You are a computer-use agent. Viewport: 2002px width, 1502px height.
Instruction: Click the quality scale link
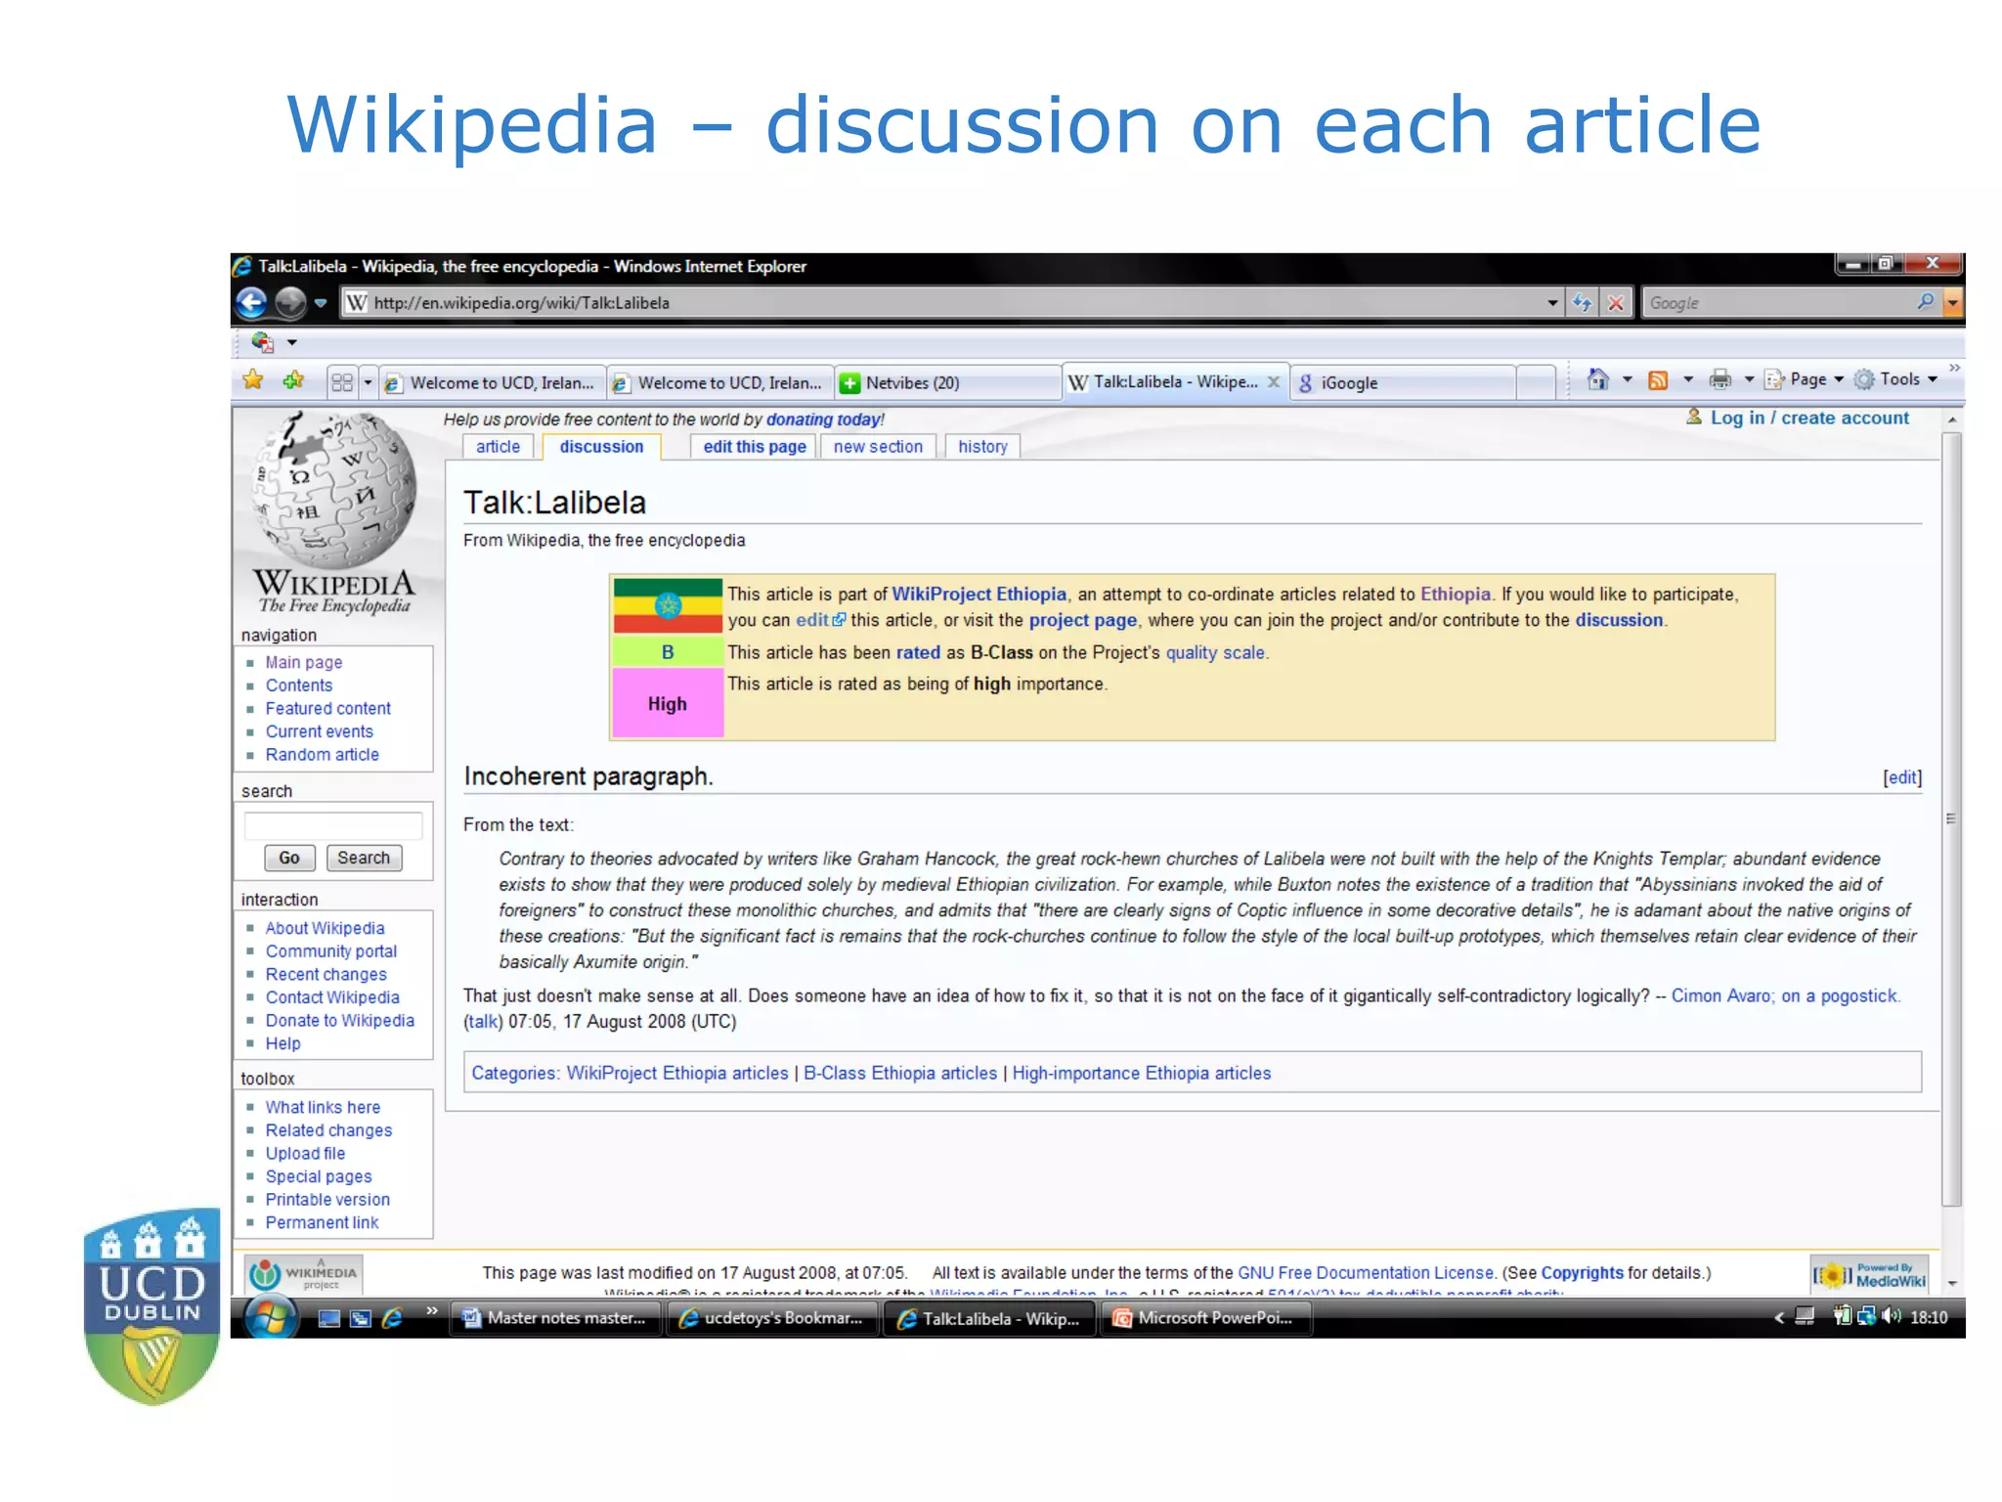click(x=1215, y=653)
